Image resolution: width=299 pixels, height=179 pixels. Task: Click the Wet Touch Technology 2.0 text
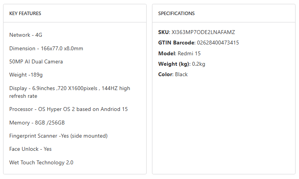41,162
